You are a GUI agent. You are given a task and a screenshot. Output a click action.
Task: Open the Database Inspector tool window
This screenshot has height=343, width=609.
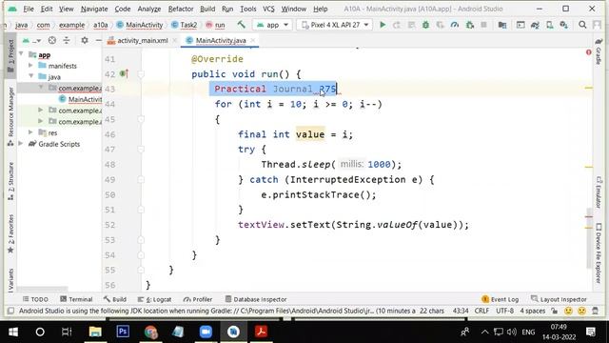(x=256, y=299)
